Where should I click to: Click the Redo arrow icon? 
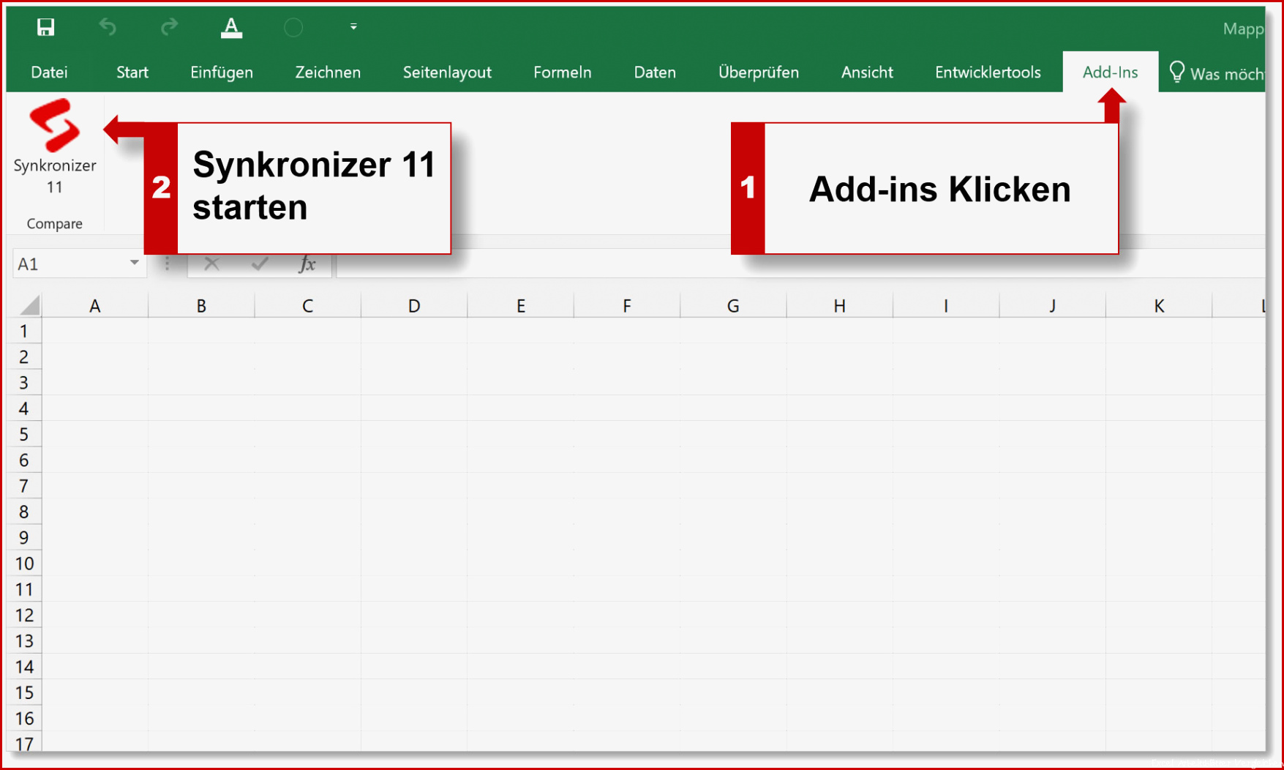coord(169,27)
